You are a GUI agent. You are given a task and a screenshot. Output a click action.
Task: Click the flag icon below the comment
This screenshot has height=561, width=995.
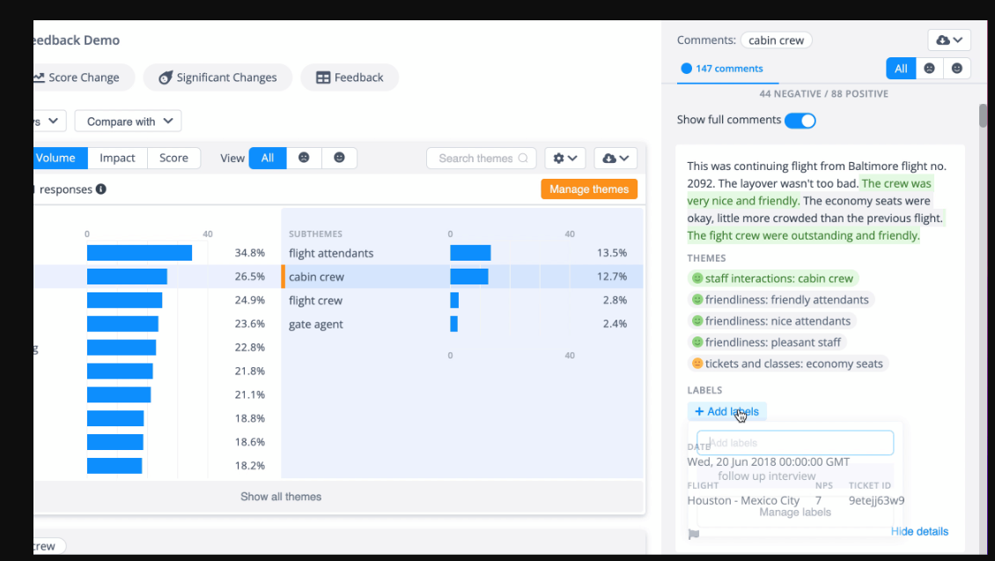click(x=694, y=534)
